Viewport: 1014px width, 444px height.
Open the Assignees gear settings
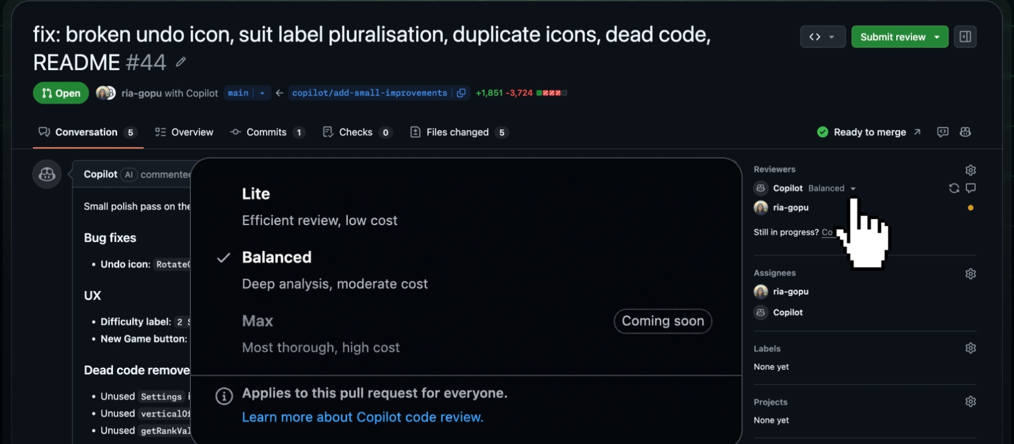[970, 273]
